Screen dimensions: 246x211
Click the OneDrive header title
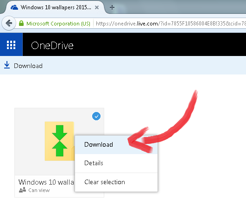[x=52, y=45]
